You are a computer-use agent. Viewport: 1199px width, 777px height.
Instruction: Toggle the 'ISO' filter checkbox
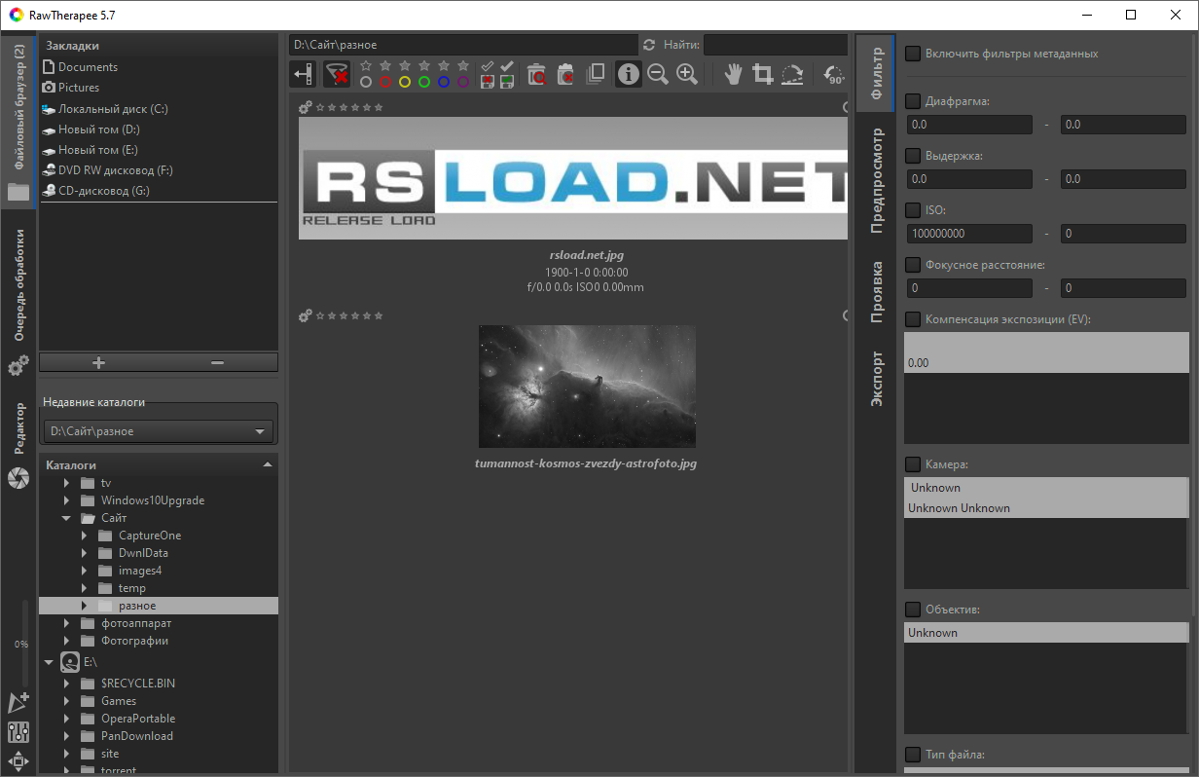point(912,209)
